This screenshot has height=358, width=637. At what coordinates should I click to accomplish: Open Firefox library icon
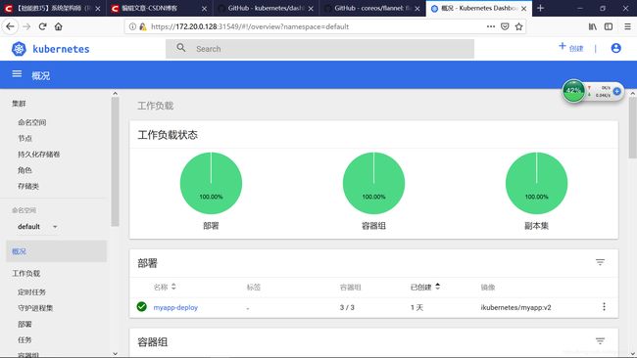tap(593, 26)
